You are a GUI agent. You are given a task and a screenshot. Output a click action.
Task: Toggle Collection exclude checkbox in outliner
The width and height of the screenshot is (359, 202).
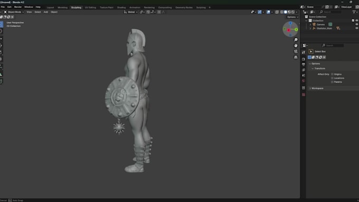(x=353, y=21)
